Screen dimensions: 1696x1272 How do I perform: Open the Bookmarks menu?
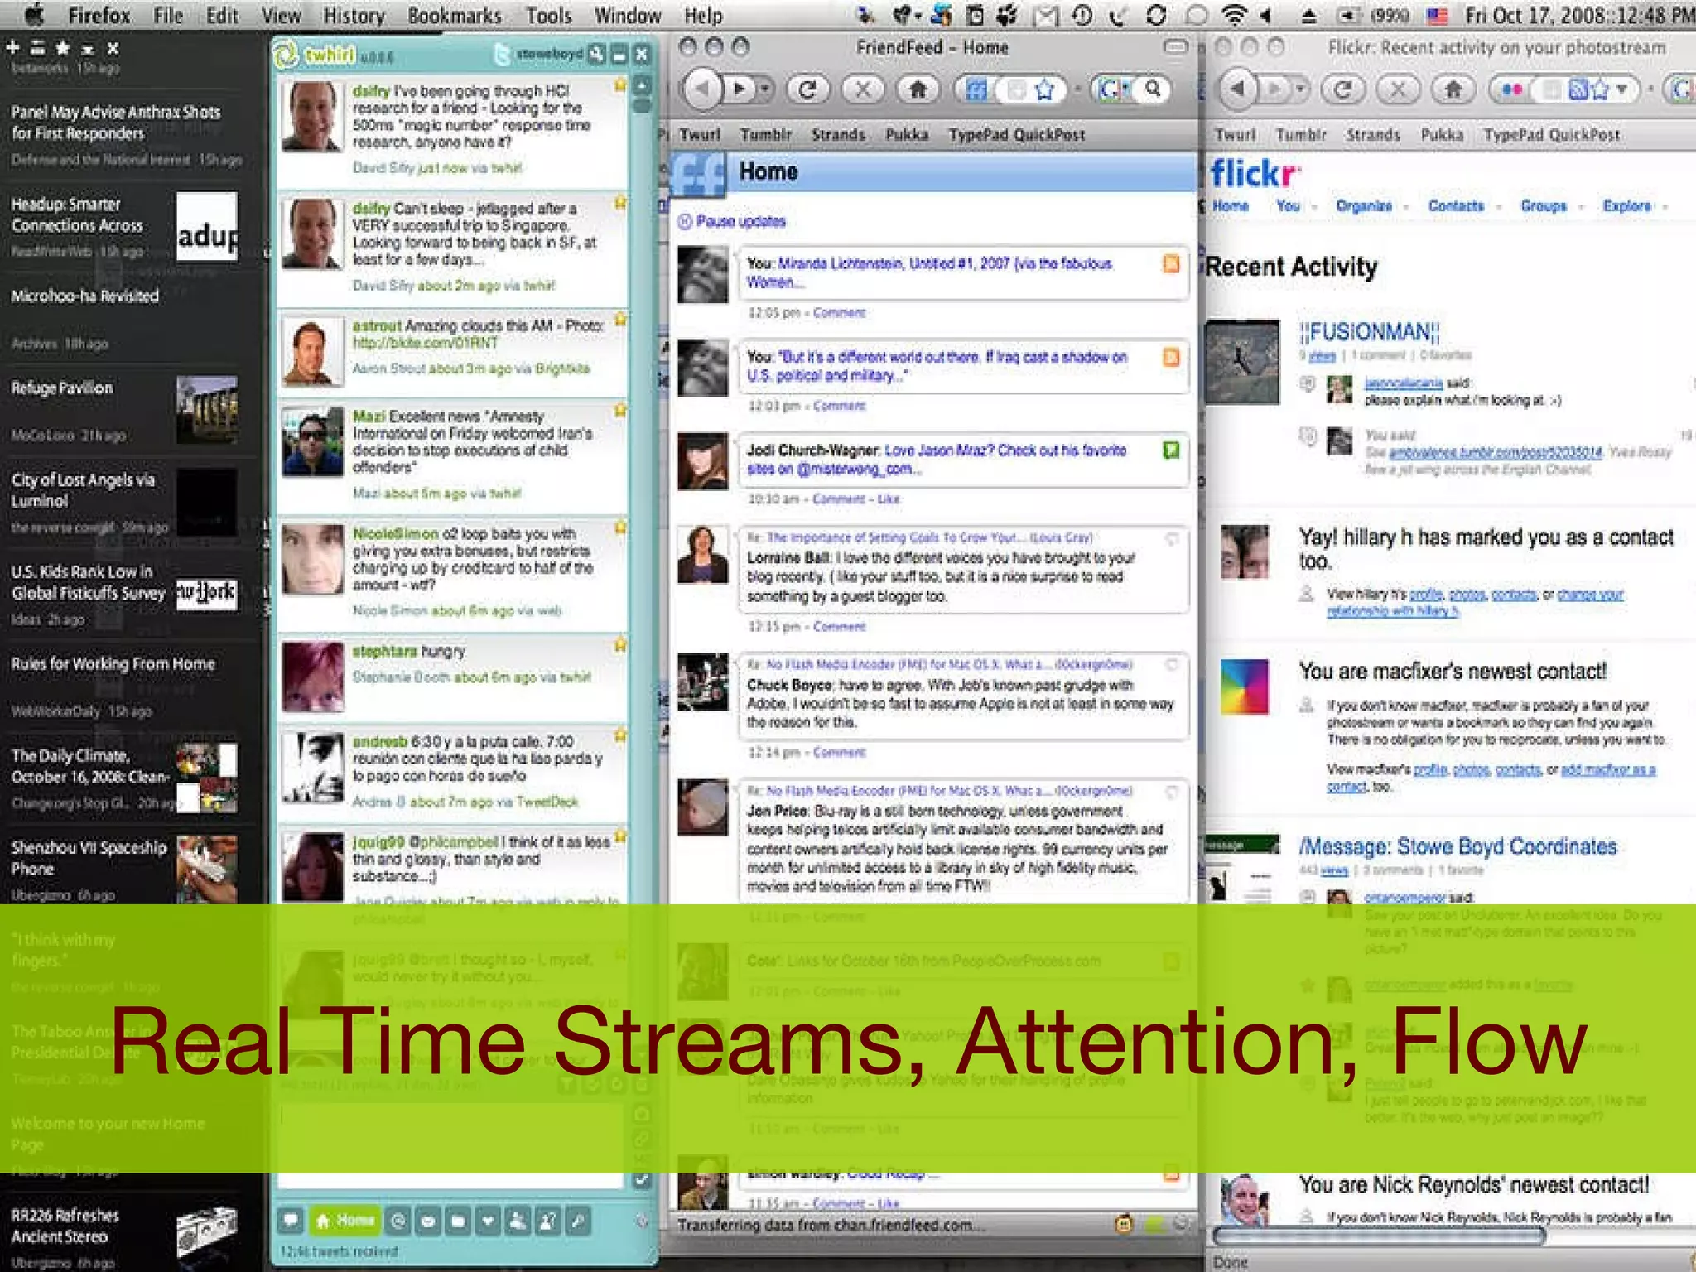(x=455, y=15)
